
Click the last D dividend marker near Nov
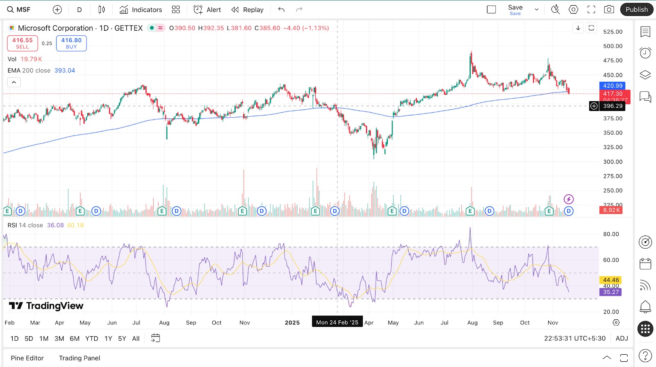[x=568, y=211]
